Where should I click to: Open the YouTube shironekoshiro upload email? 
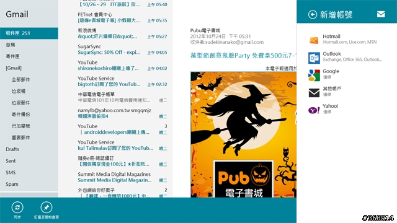122,65
